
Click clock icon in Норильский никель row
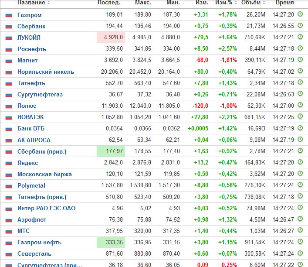click(300, 71)
